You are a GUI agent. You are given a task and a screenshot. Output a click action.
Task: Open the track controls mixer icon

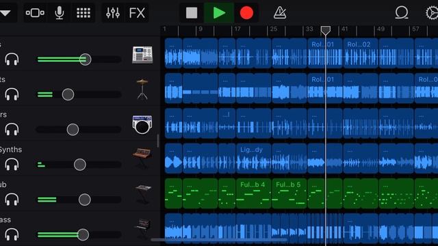(113, 13)
